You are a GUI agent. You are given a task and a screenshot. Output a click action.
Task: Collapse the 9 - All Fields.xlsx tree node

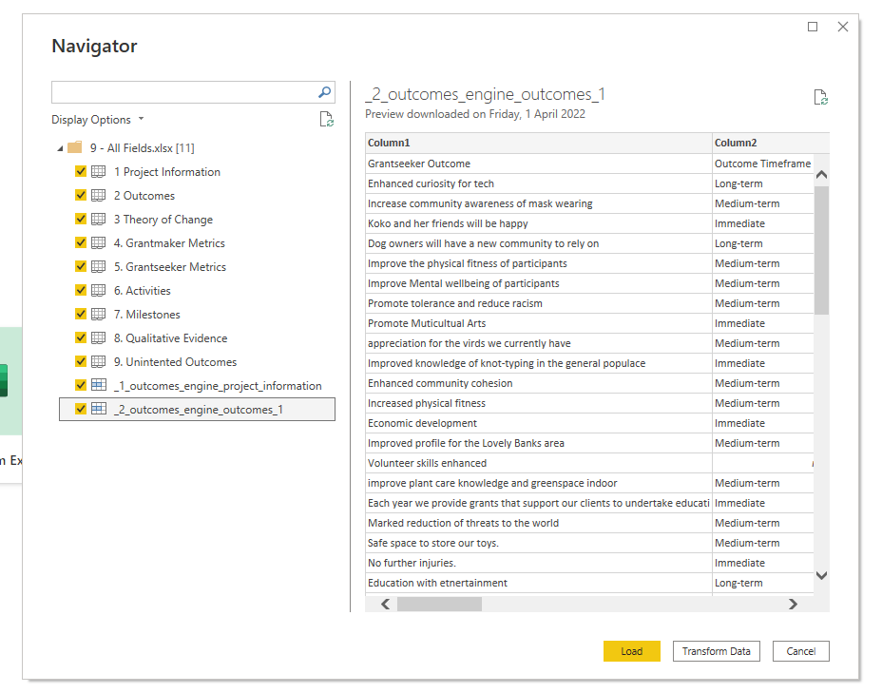[61, 148]
